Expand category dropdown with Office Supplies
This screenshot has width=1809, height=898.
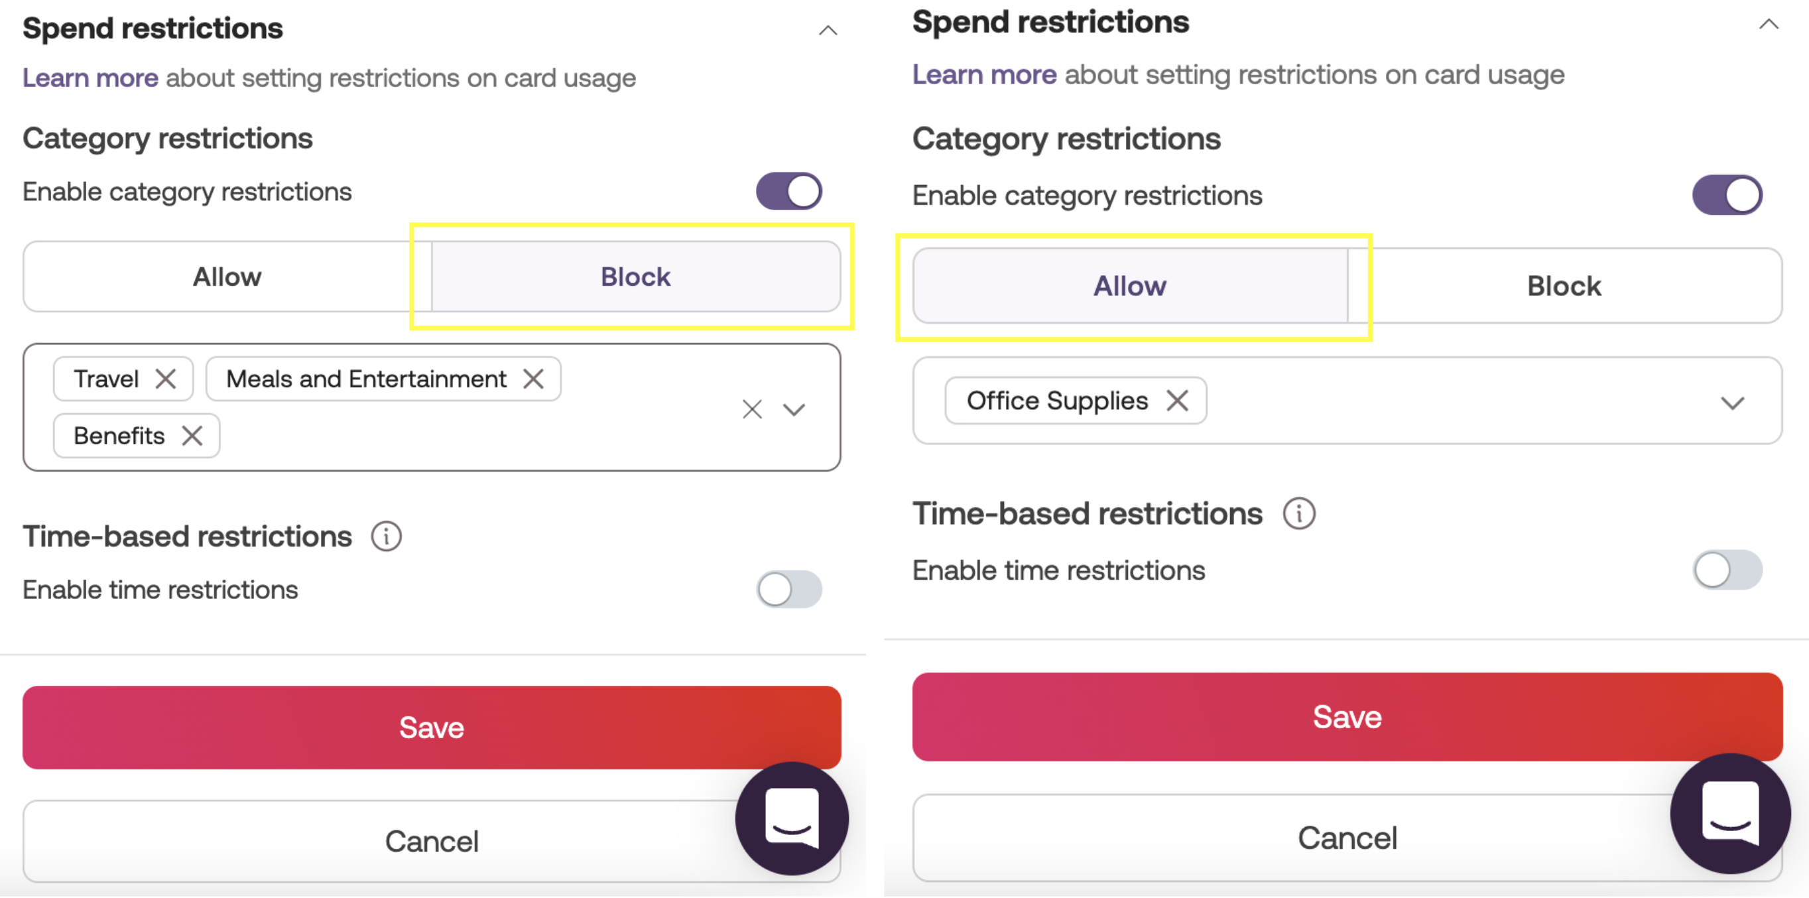1733,403
